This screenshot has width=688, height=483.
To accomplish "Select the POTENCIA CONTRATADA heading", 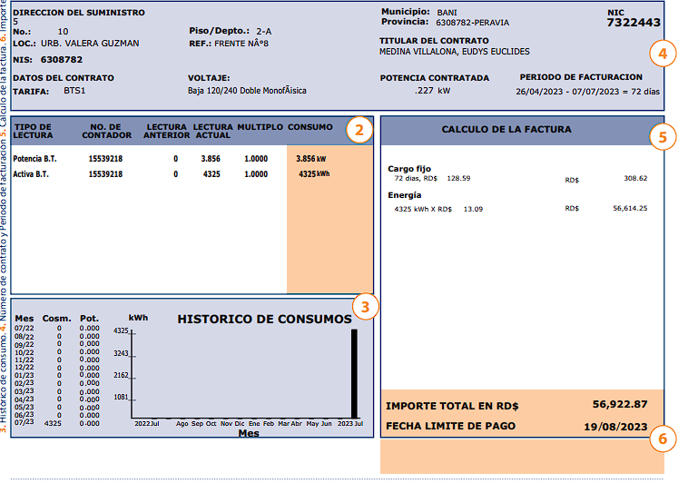I will click(435, 78).
